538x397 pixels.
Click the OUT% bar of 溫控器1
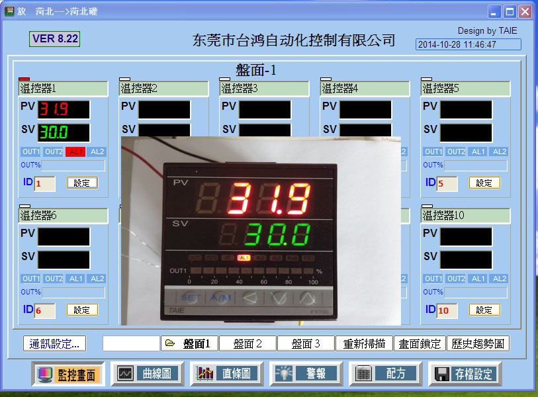pos(73,165)
